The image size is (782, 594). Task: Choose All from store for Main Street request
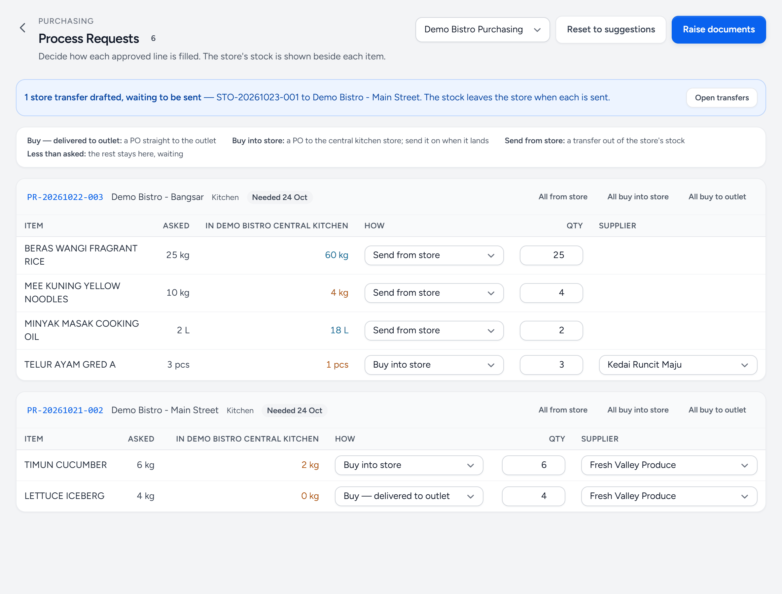point(563,410)
